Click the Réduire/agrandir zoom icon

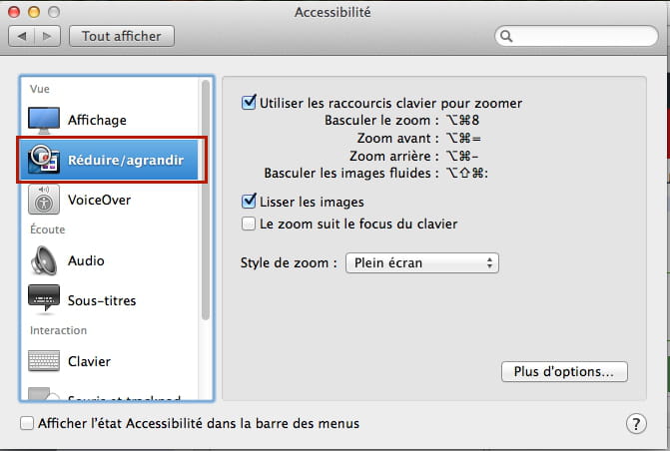pyautogui.click(x=44, y=160)
